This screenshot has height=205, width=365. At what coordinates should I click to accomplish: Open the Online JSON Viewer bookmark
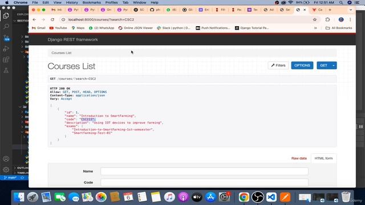[136, 28]
